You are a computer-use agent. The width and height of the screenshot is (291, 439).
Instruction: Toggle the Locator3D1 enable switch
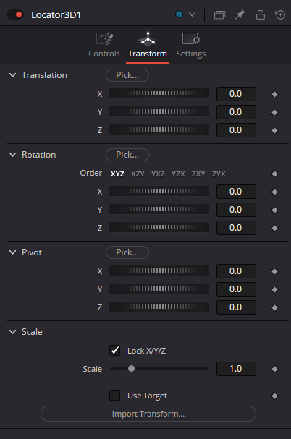(15, 14)
